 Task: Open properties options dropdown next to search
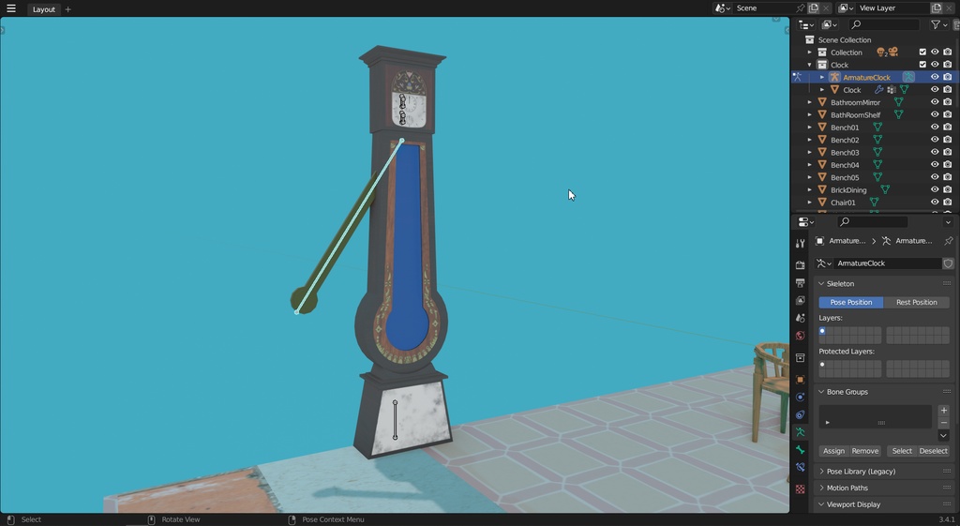click(948, 221)
